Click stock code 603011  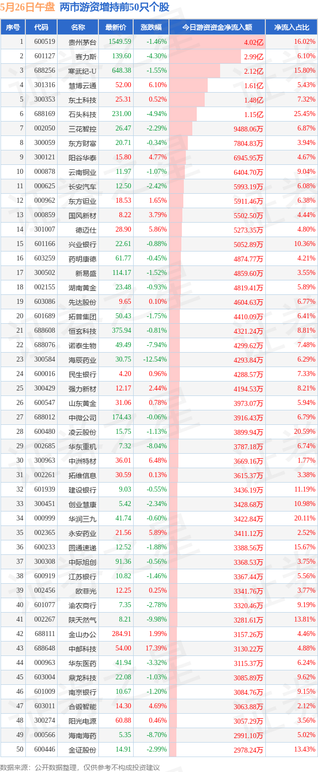click(x=45, y=706)
